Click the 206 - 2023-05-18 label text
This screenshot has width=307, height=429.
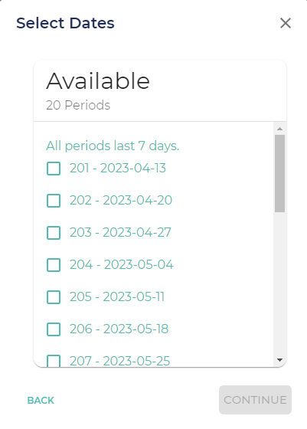[x=119, y=329]
